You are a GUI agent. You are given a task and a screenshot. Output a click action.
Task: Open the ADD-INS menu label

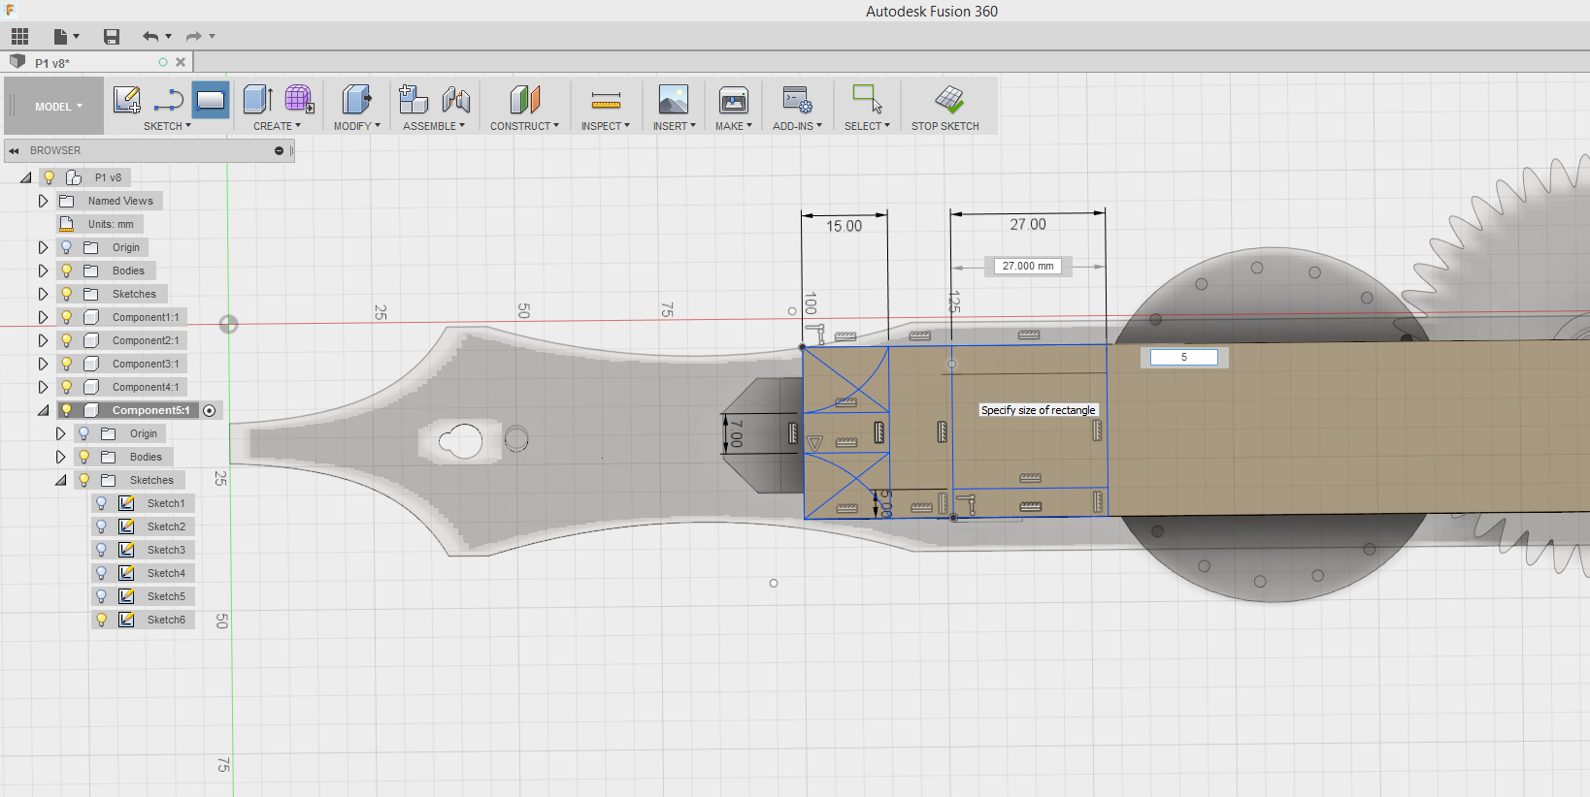click(797, 126)
